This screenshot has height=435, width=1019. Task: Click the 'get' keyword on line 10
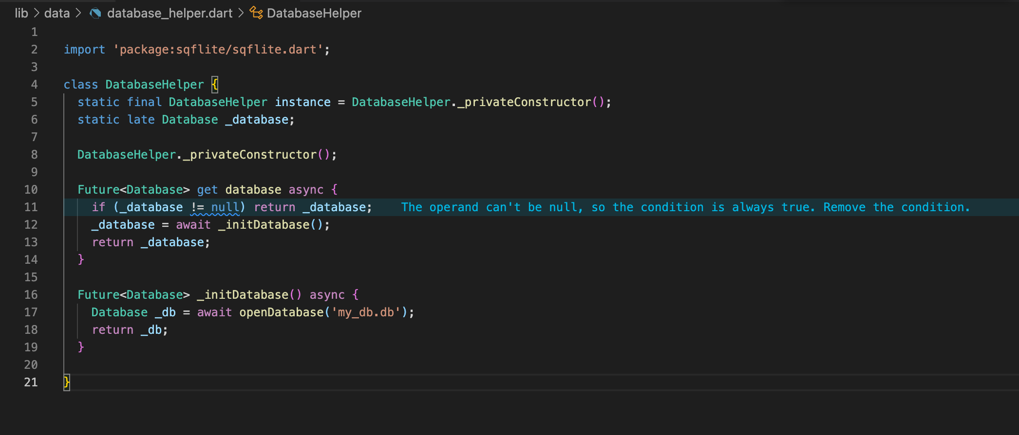207,190
